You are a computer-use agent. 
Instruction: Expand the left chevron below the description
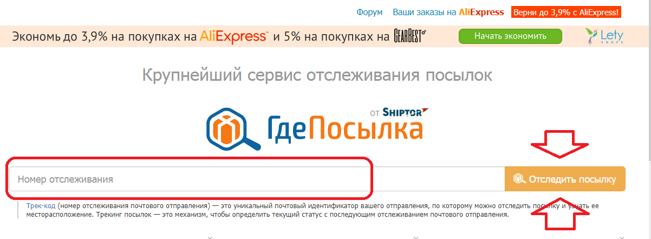210,237
